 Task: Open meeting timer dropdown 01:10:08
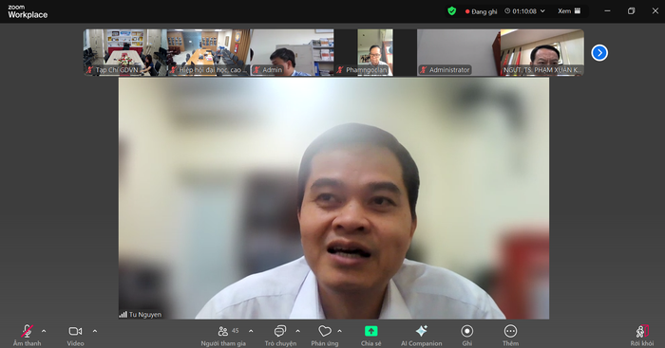(x=524, y=11)
